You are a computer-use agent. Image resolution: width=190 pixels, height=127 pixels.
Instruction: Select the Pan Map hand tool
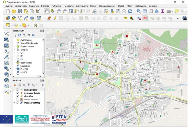(x=47, y=11)
